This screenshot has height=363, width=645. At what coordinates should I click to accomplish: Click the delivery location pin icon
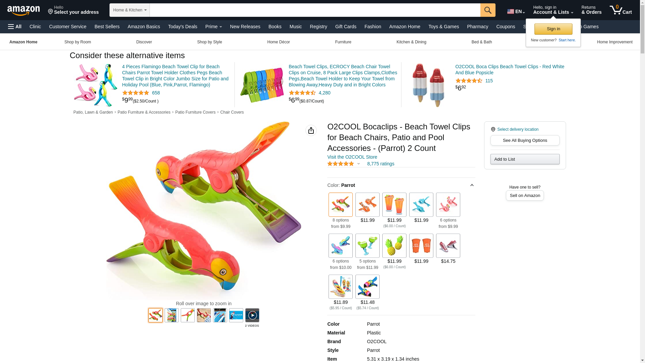(493, 129)
